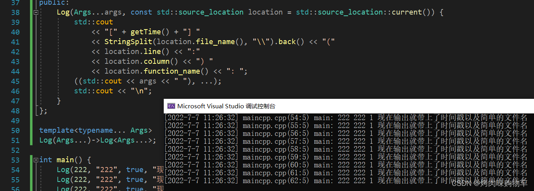The height and width of the screenshot is (191, 534).
Task: Click line number 52 in the gutter
Action: pos(15,150)
